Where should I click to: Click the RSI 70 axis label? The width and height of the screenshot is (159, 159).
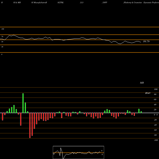click(2, 37)
